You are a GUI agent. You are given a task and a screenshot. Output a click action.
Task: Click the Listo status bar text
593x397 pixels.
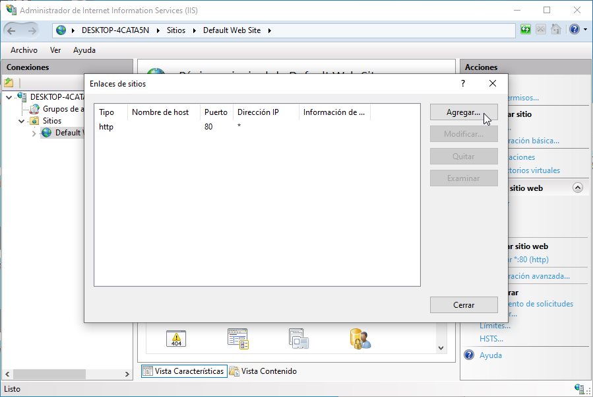coord(12,389)
